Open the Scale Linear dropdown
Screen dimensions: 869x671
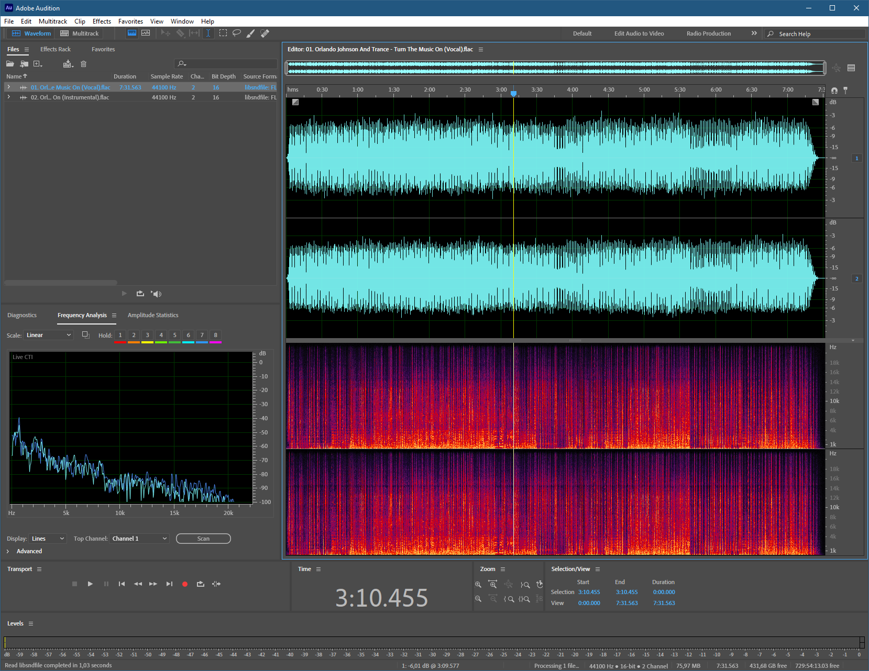tap(49, 335)
